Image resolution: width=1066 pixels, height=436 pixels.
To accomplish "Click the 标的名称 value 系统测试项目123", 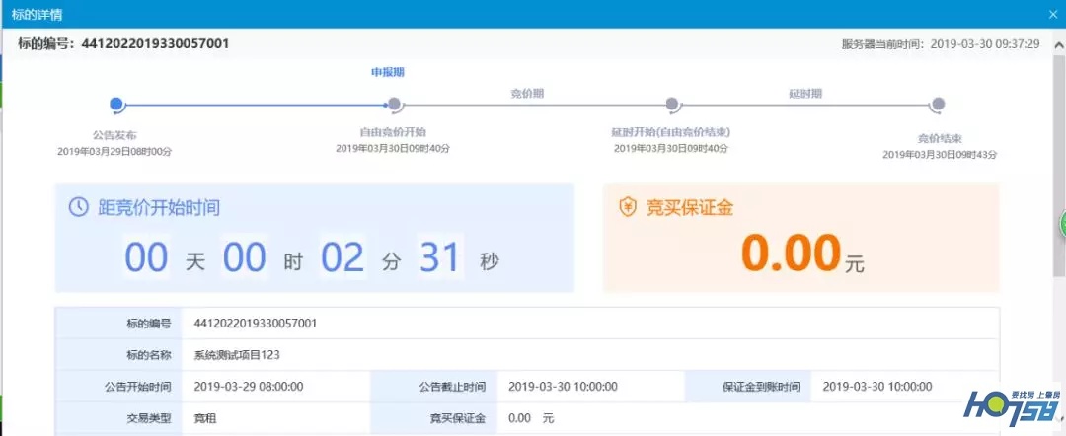I will coord(237,354).
